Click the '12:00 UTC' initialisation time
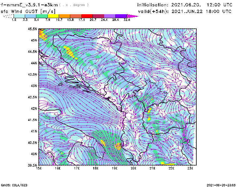 pos(220,5)
